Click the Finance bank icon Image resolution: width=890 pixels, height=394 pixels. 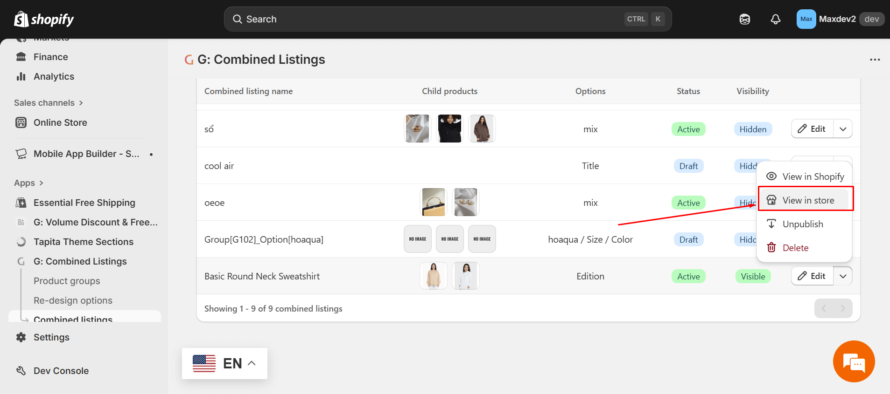pyautogui.click(x=21, y=57)
